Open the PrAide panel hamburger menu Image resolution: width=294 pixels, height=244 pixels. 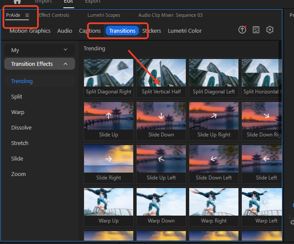click(x=27, y=15)
